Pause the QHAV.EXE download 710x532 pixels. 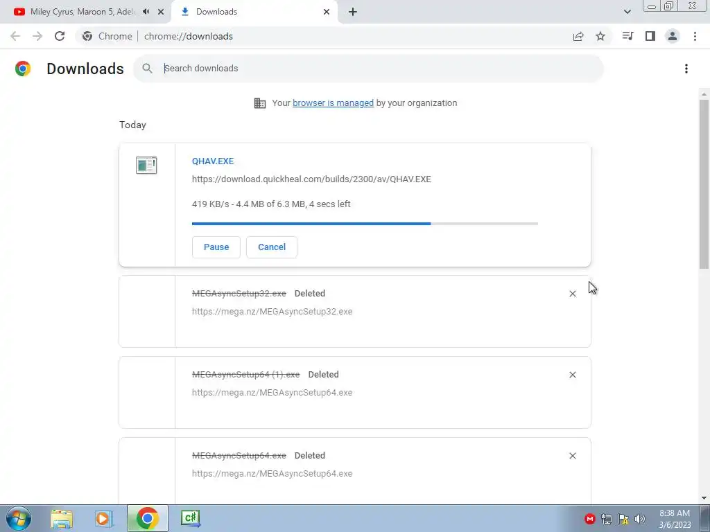(216, 247)
